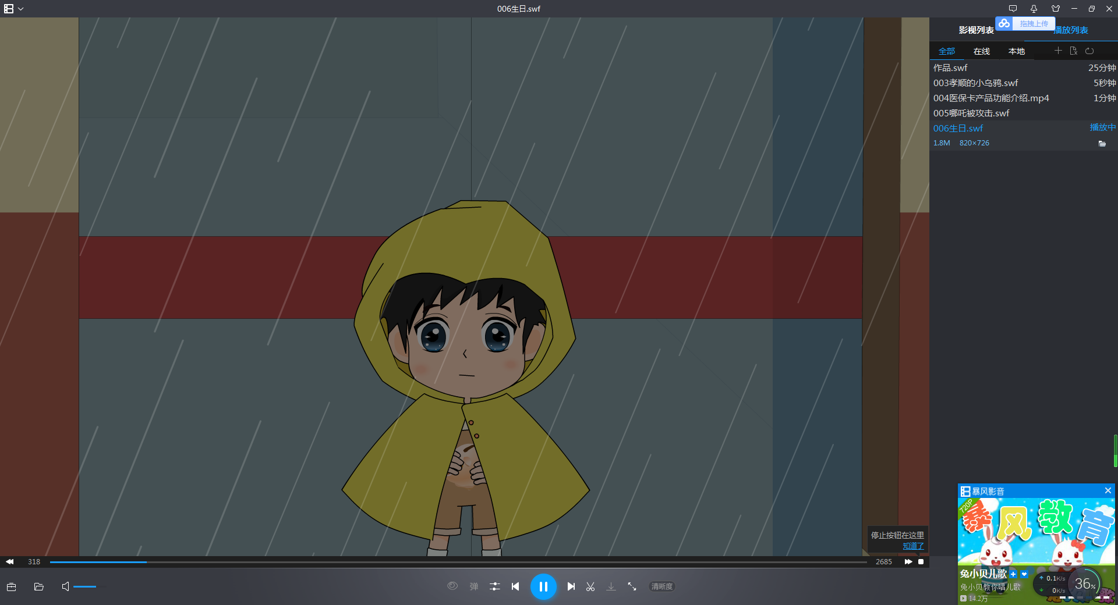Click the cloud drag-upload widget icon
Viewport: 1118px width, 605px height.
tap(1004, 23)
